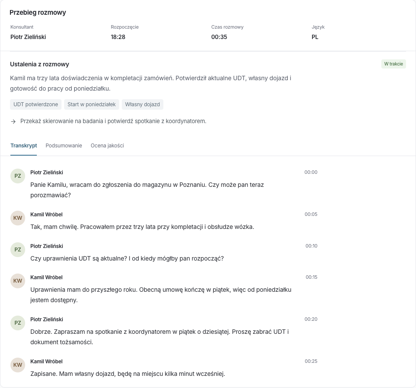416x388 pixels.
Task: Click the language value PL
Action: pos(315,37)
